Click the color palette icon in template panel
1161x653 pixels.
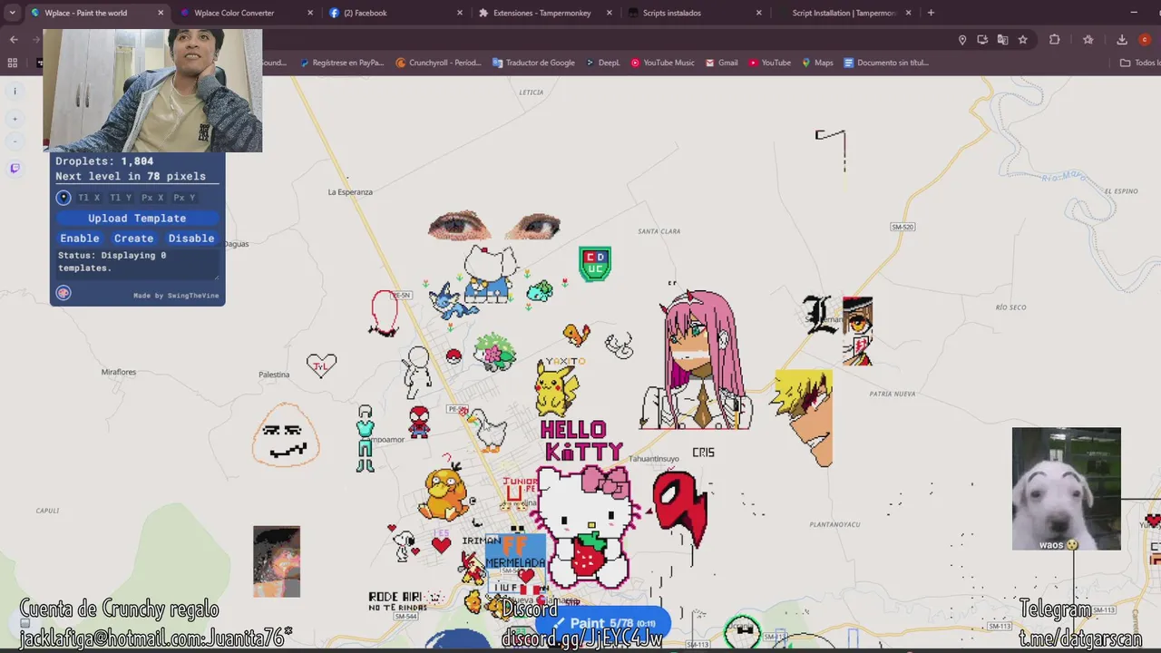(x=63, y=293)
